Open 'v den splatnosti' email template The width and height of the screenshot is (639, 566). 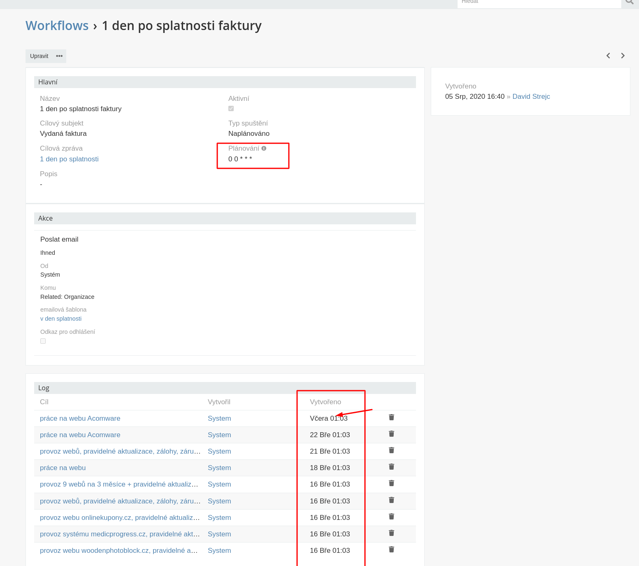click(x=61, y=319)
